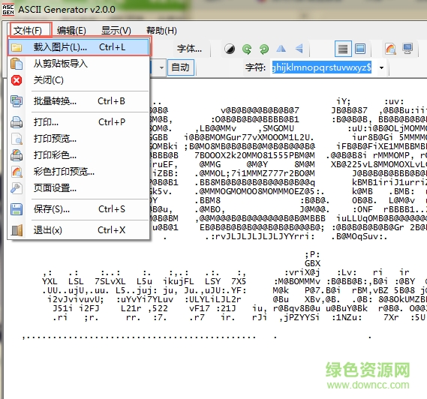
Task: Open 打印预览... from the menu
Action: click(x=79, y=139)
